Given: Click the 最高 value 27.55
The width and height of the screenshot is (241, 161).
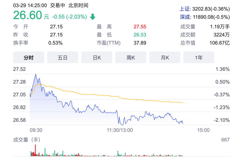Looking at the screenshot, I should (x=140, y=27).
